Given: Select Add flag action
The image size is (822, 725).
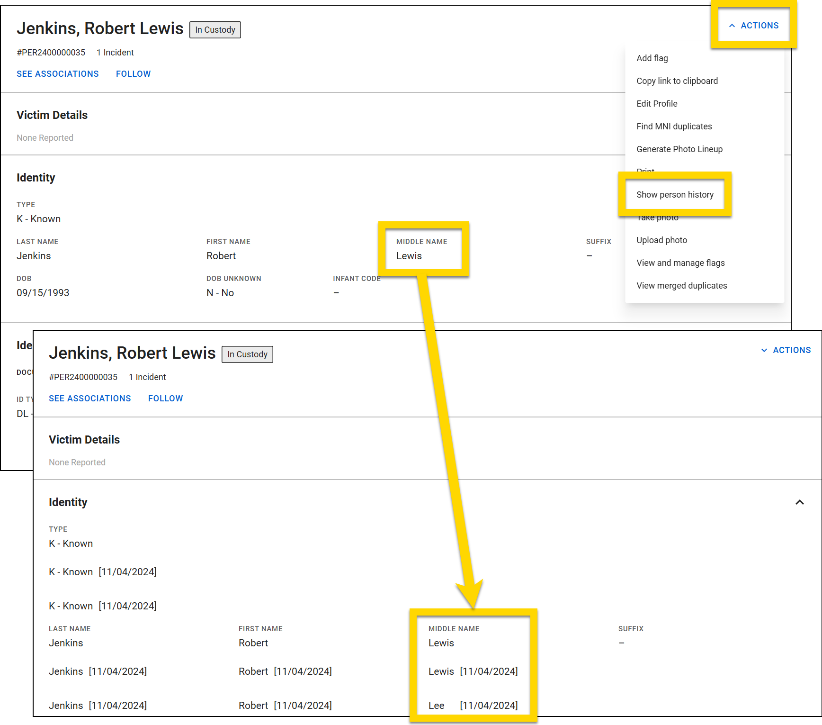Looking at the screenshot, I should coord(652,58).
